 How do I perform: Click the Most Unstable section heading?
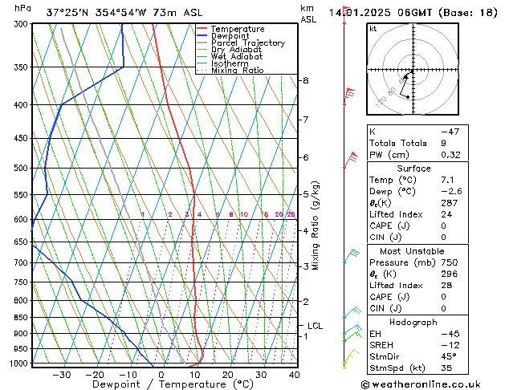pos(412,251)
